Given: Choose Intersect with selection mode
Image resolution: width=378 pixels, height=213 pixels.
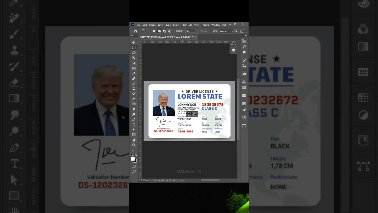Looking at the screenshot, I should tap(170, 31).
